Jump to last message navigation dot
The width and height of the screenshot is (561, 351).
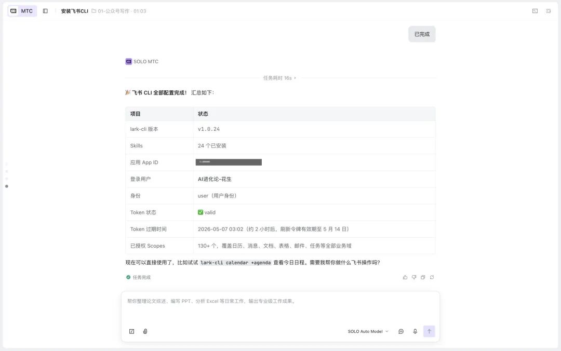[6, 186]
